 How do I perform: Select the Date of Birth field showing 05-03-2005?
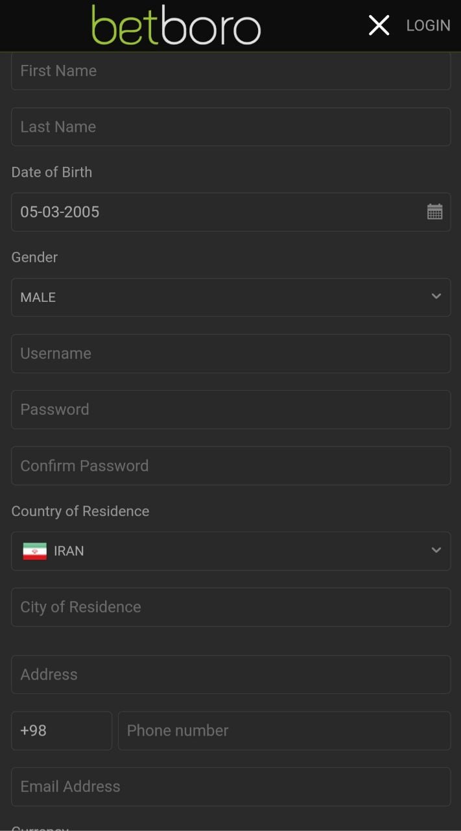[x=195, y=212]
